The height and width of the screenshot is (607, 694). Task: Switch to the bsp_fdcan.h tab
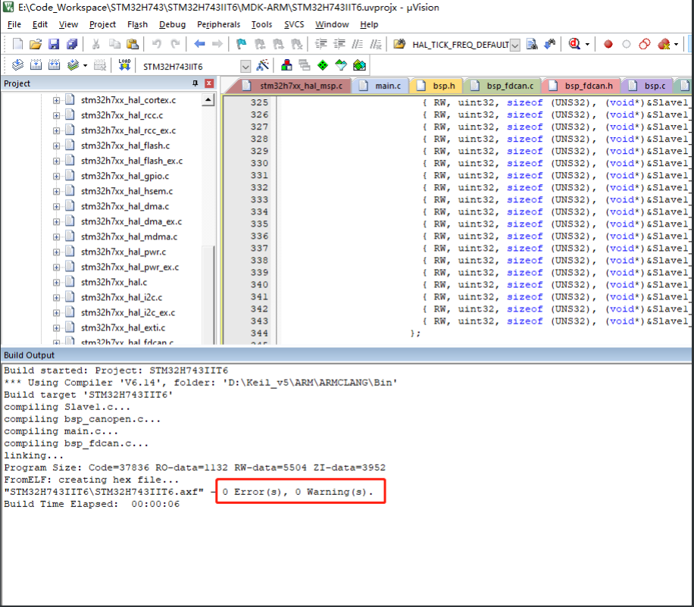(x=582, y=86)
